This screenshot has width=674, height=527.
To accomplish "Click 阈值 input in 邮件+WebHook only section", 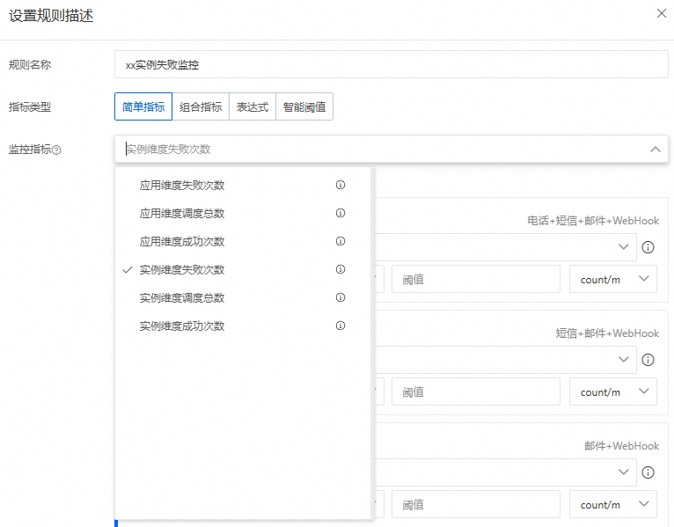I will (476, 504).
